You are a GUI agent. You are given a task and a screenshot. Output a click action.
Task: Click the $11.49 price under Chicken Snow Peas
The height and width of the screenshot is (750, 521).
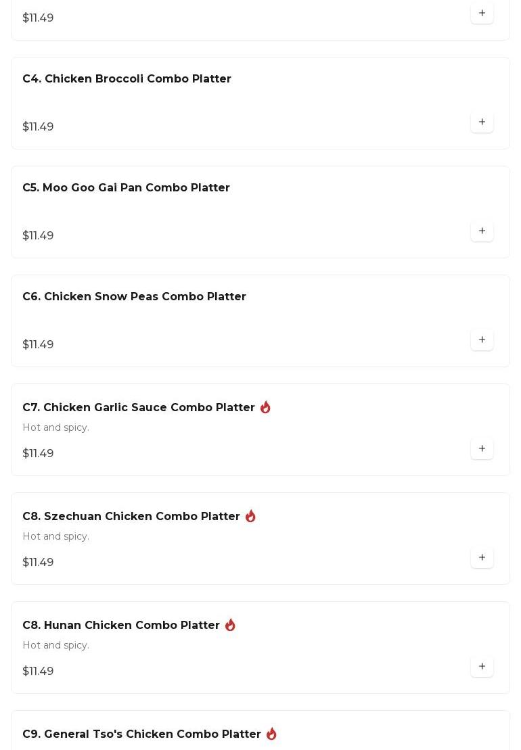[38, 345]
